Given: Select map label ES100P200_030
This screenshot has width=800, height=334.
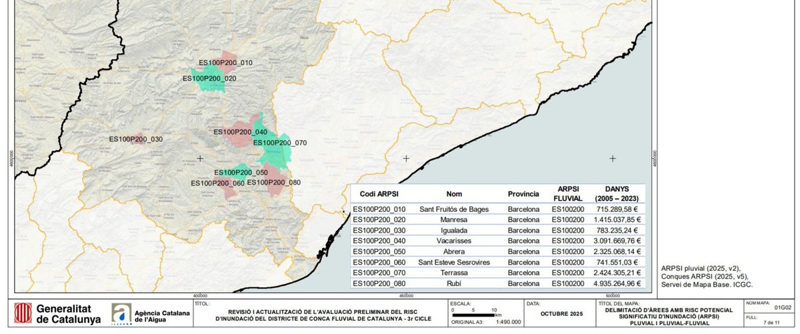Looking at the screenshot, I should click(136, 139).
